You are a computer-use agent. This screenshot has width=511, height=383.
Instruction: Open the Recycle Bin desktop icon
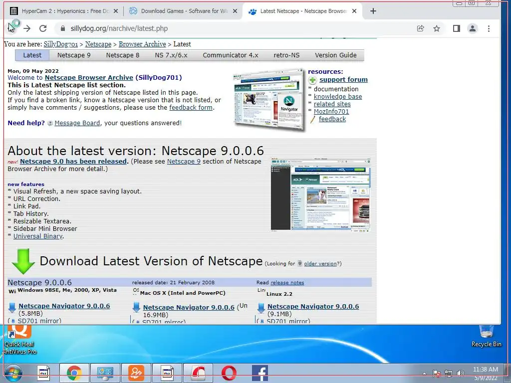tap(486, 336)
